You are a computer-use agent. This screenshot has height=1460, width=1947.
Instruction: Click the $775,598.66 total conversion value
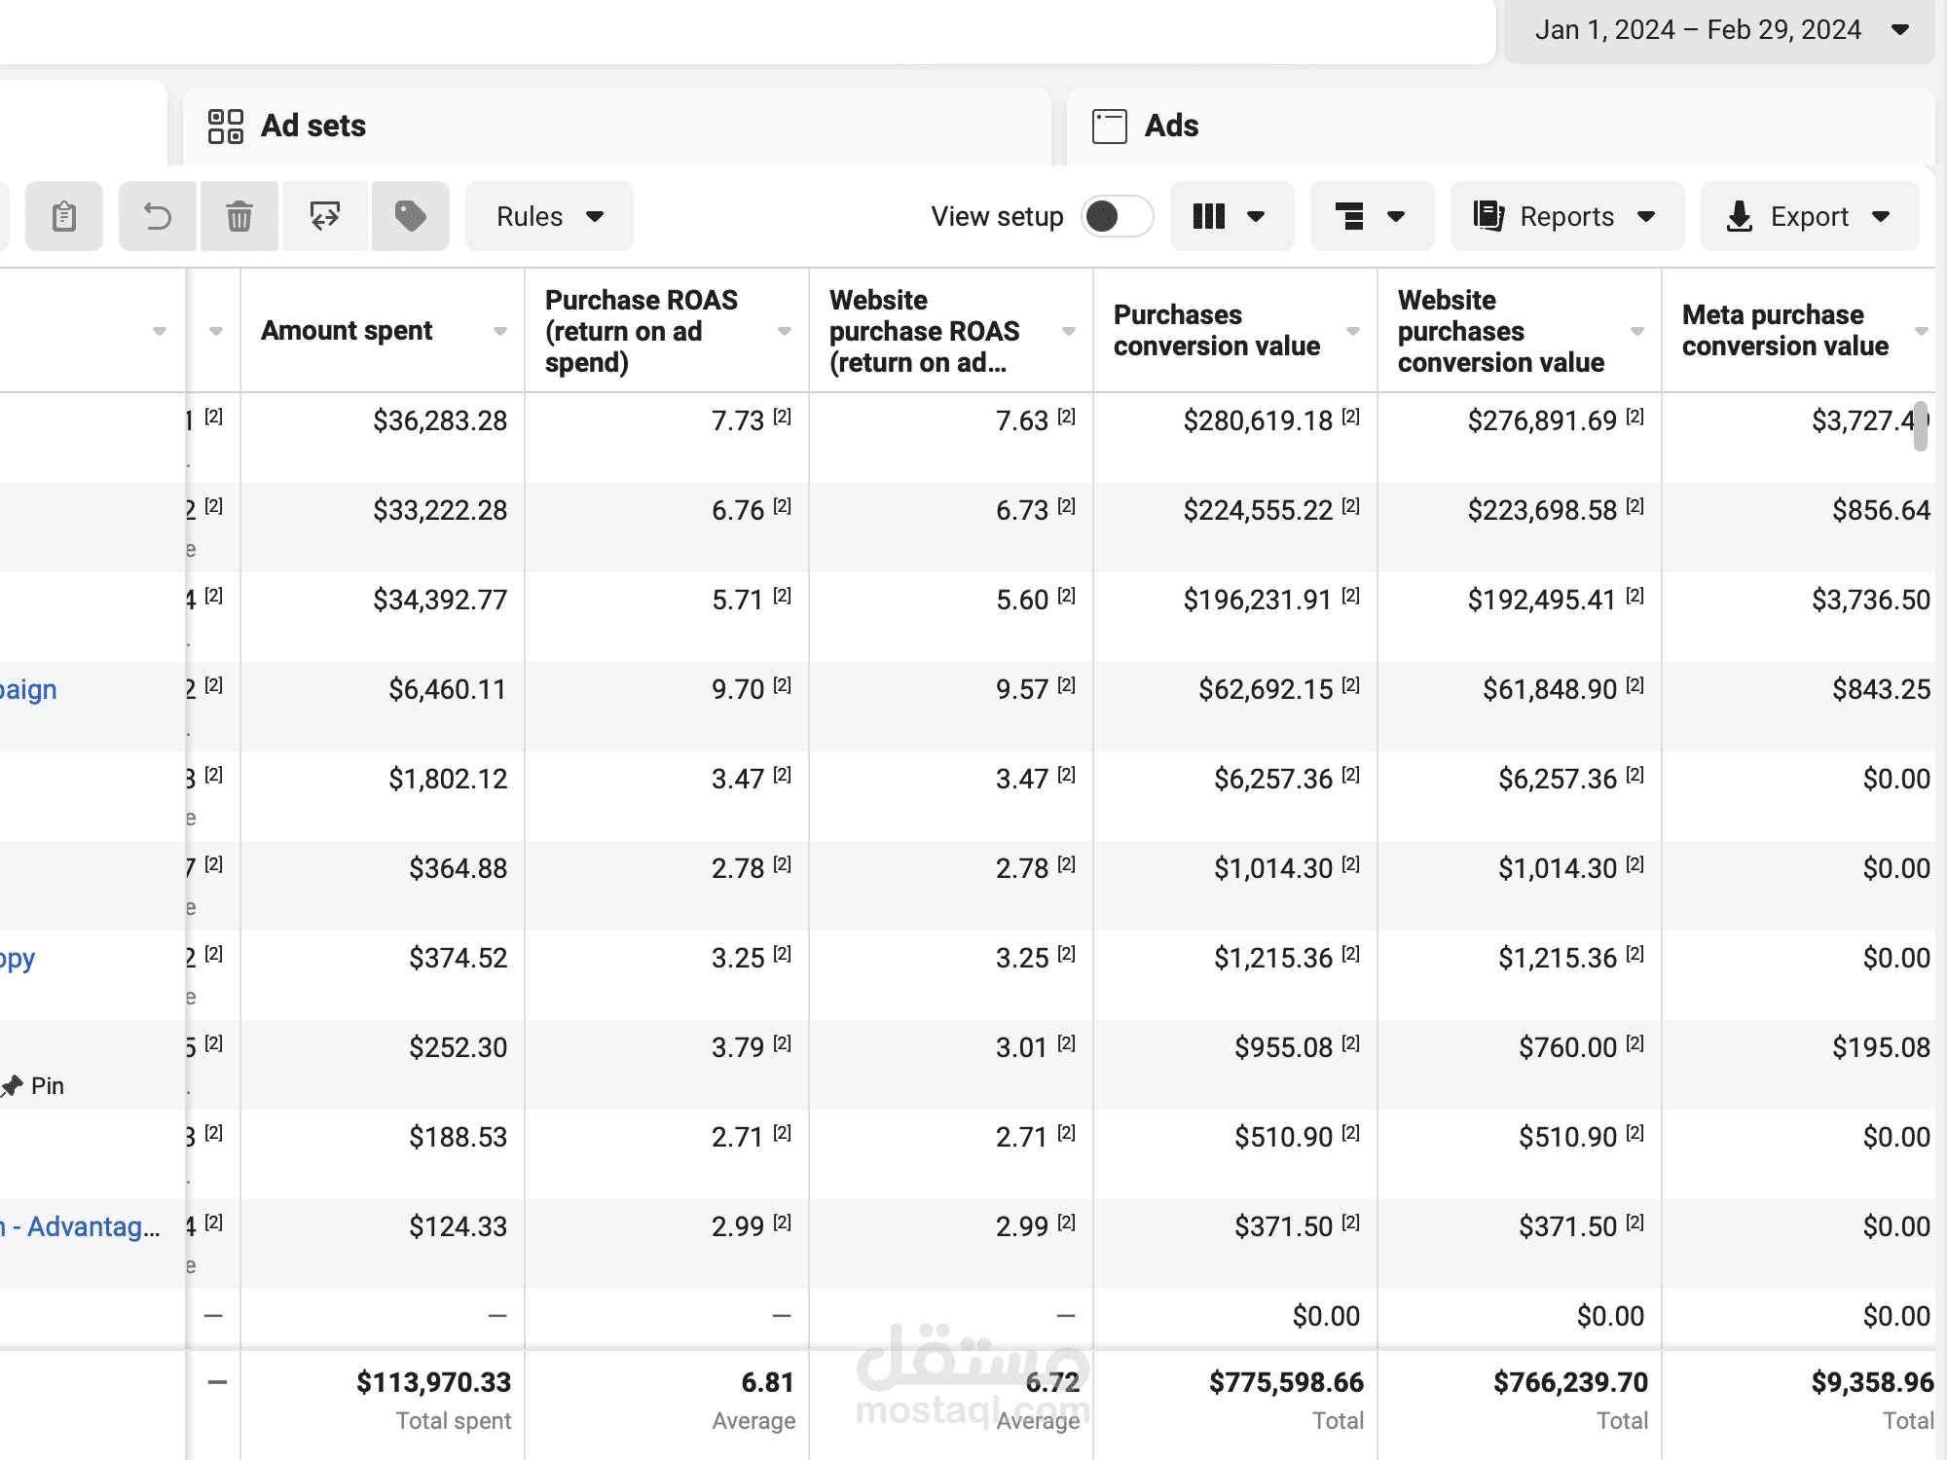point(1286,1383)
